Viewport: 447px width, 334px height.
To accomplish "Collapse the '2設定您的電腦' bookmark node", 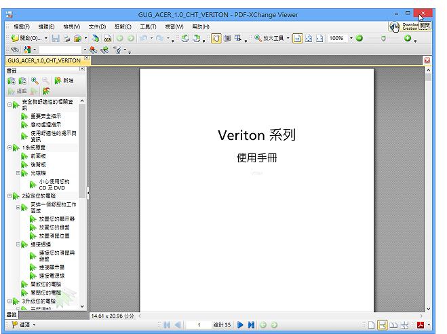I will pyautogui.click(x=9, y=196).
